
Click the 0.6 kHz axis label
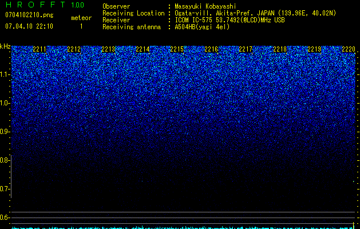[5, 218]
